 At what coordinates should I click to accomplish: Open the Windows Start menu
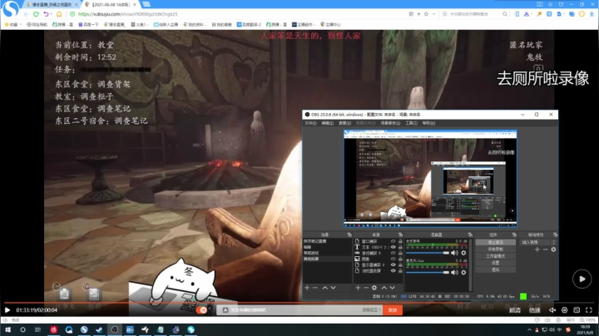pos(7,329)
